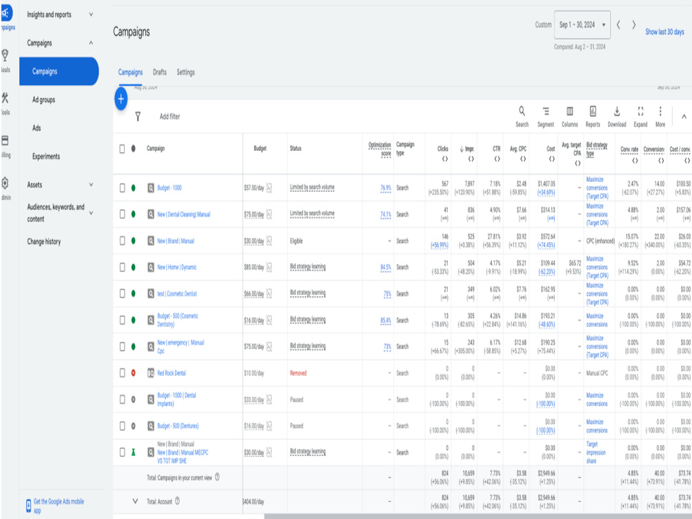Go to previous date range arrow
692x519 pixels.
tap(618, 25)
